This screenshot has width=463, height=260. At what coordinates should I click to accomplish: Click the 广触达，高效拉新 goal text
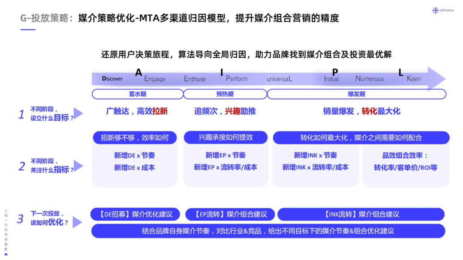pyautogui.click(x=137, y=111)
